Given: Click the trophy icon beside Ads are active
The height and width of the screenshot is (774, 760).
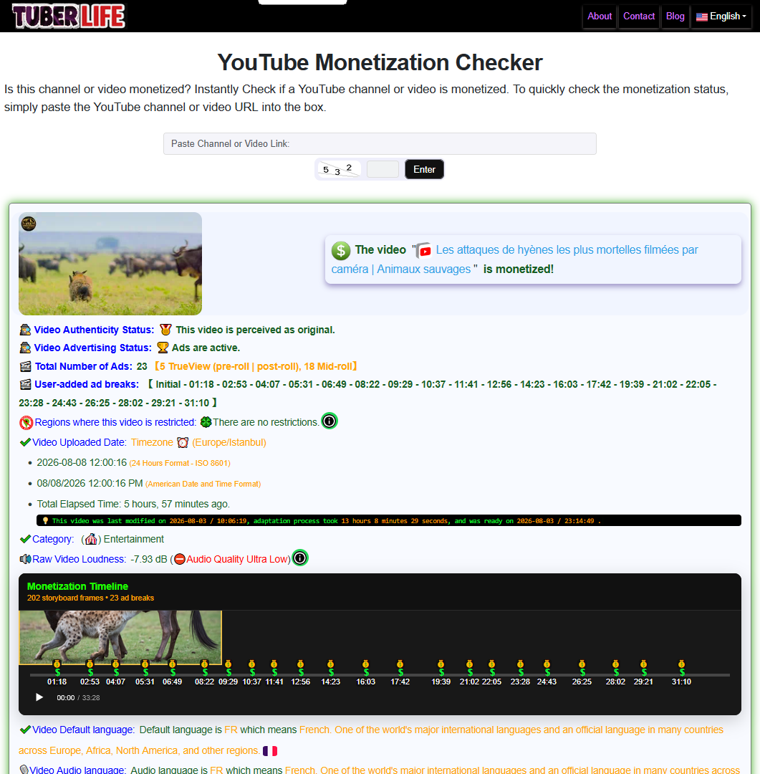Looking at the screenshot, I should (x=163, y=348).
